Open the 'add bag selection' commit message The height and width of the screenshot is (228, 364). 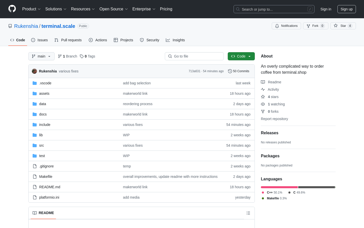137,83
